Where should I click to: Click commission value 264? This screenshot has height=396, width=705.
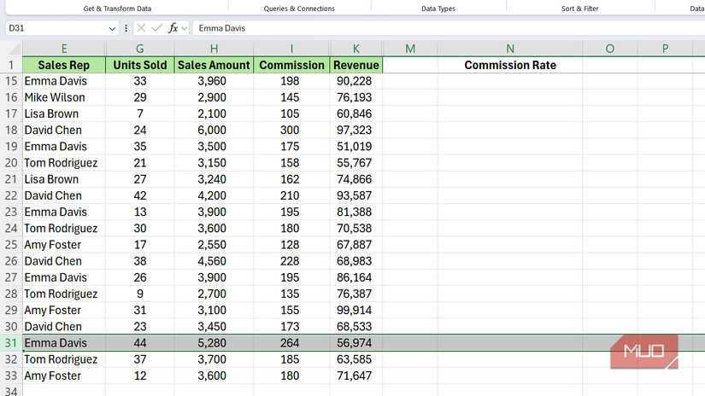[291, 343]
